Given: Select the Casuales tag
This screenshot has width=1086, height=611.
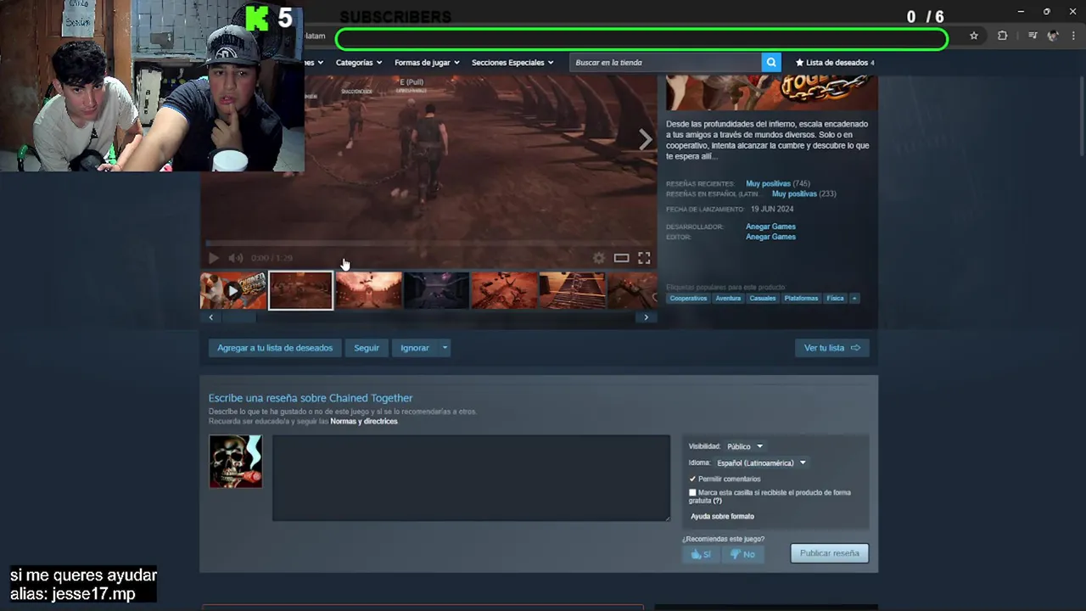Looking at the screenshot, I should (762, 298).
